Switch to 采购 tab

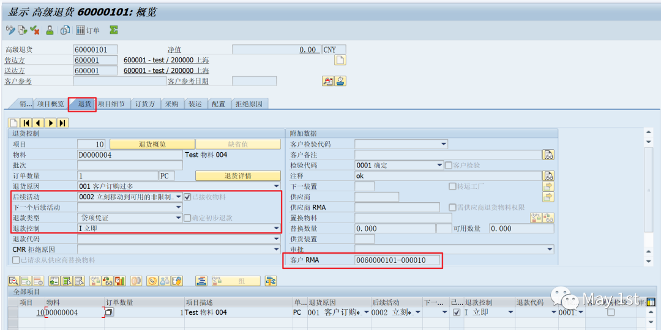[172, 104]
